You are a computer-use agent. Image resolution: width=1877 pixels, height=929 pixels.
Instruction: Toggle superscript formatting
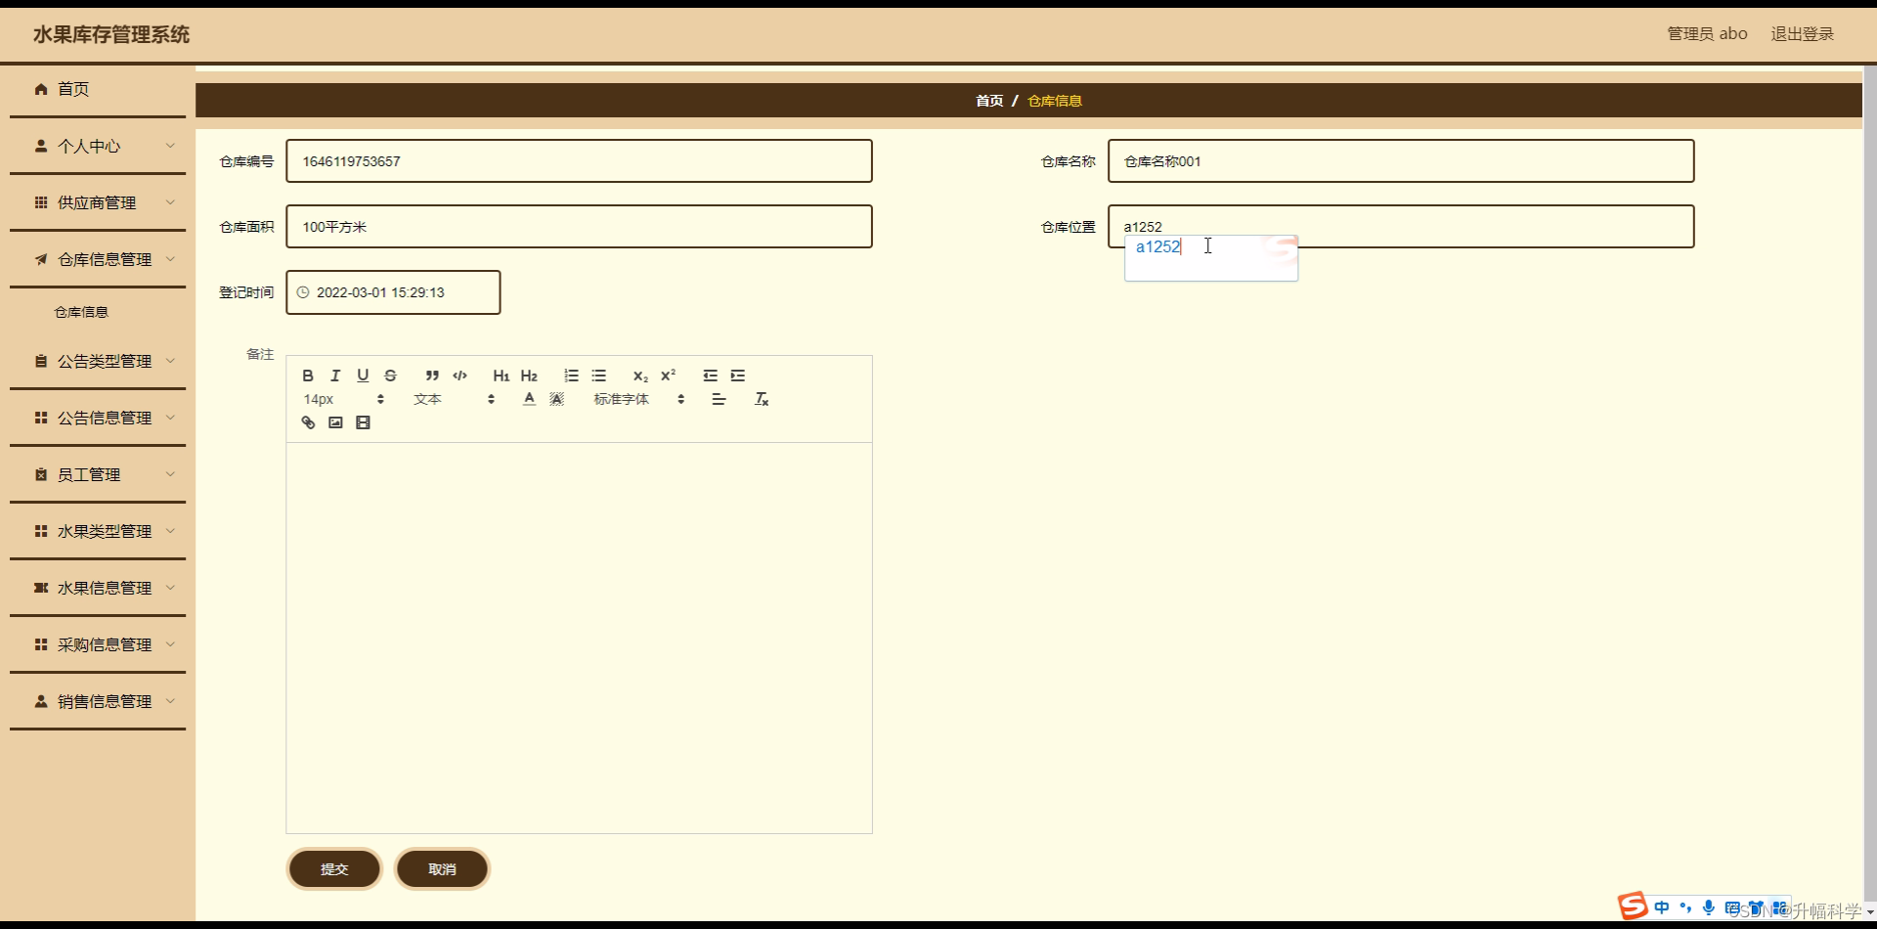(x=669, y=376)
